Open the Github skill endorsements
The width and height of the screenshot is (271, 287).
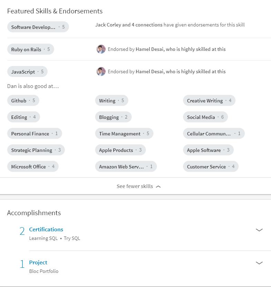tap(23, 101)
